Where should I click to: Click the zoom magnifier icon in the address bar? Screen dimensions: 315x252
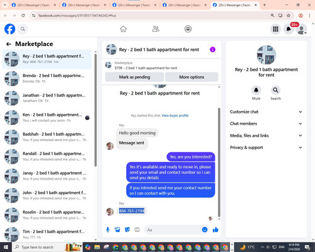tap(272, 16)
